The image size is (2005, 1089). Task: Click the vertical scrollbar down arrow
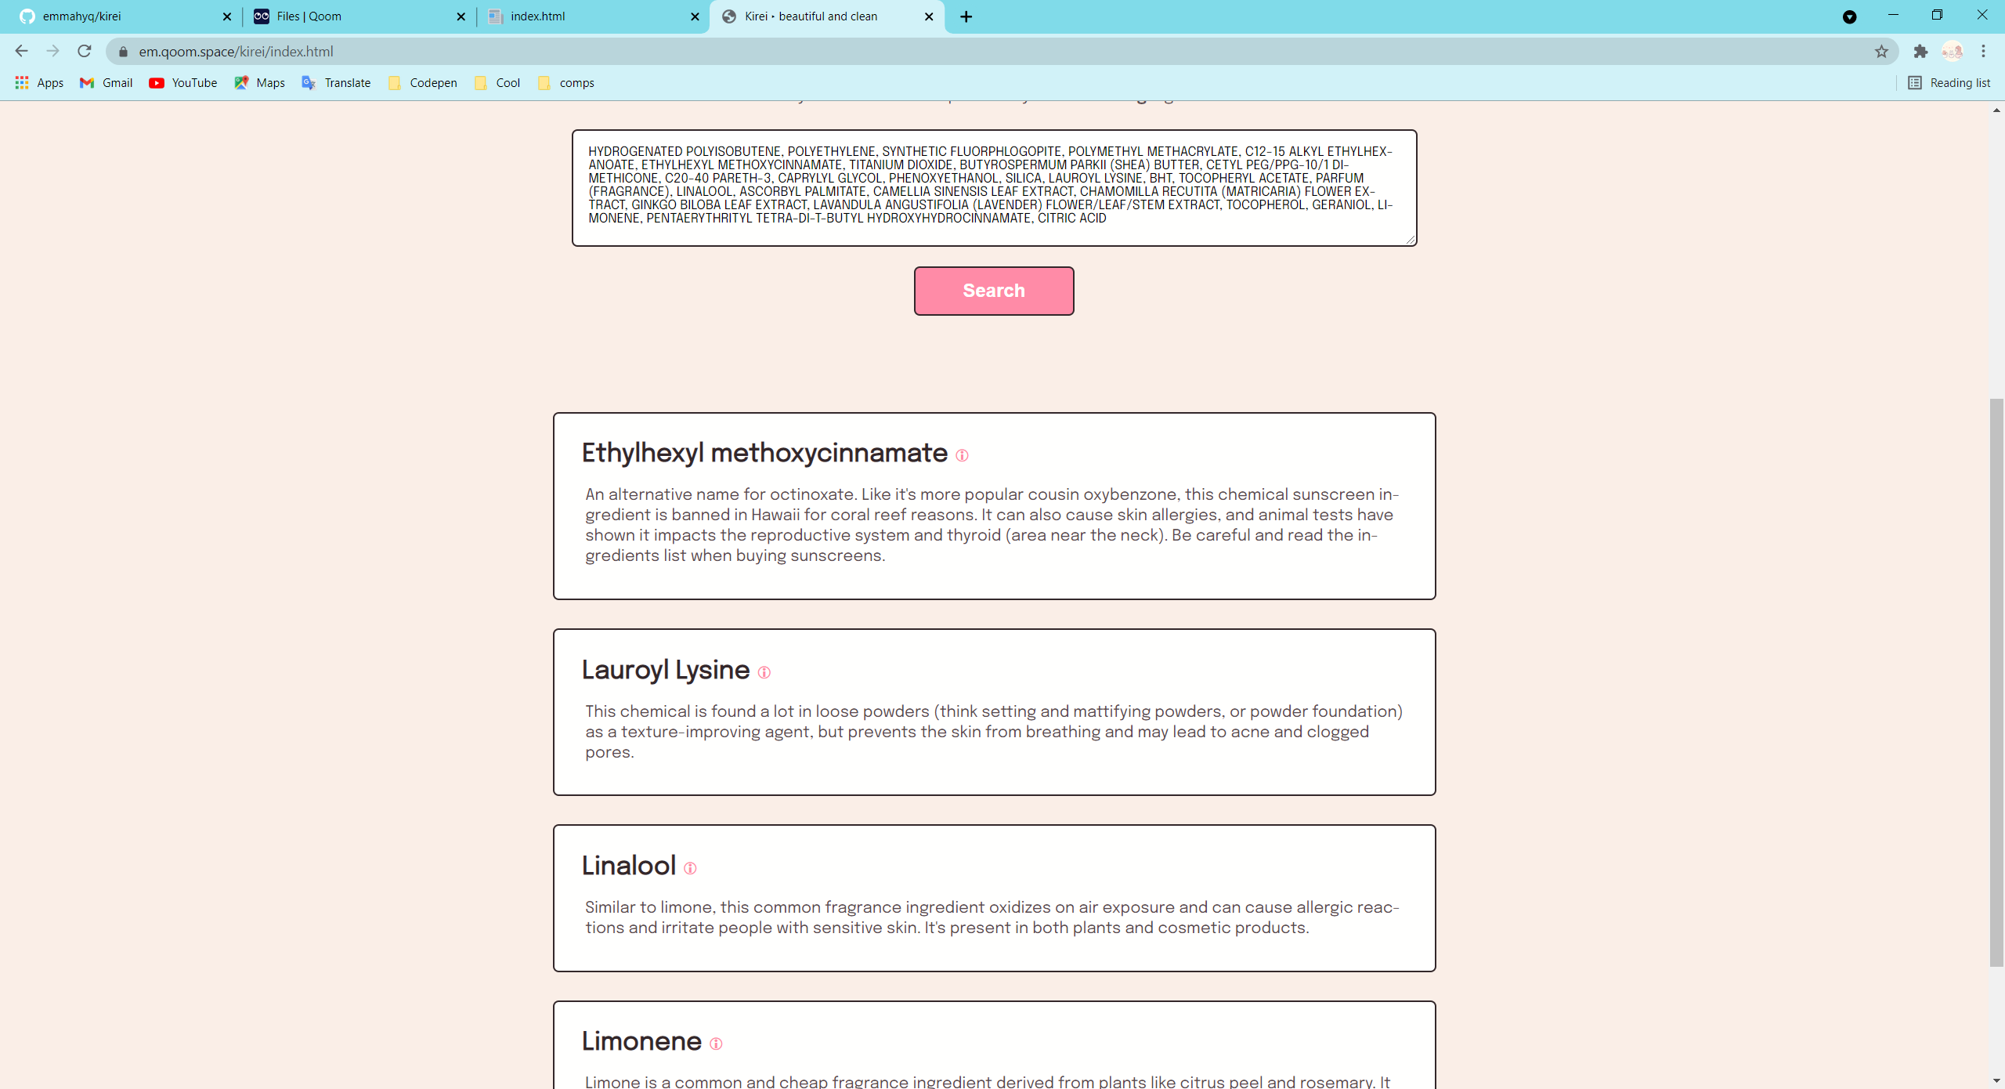tap(1996, 1081)
